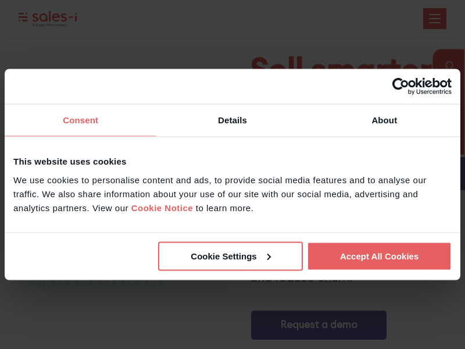465x349 pixels.
Task: Click the cookie description paragraph
Action: coord(220,194)
